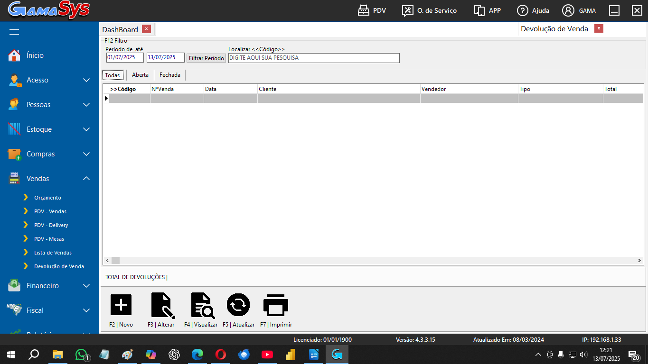648x364 pixels.
Task: Switch to the Fechada tab
Action: [169, 75]
